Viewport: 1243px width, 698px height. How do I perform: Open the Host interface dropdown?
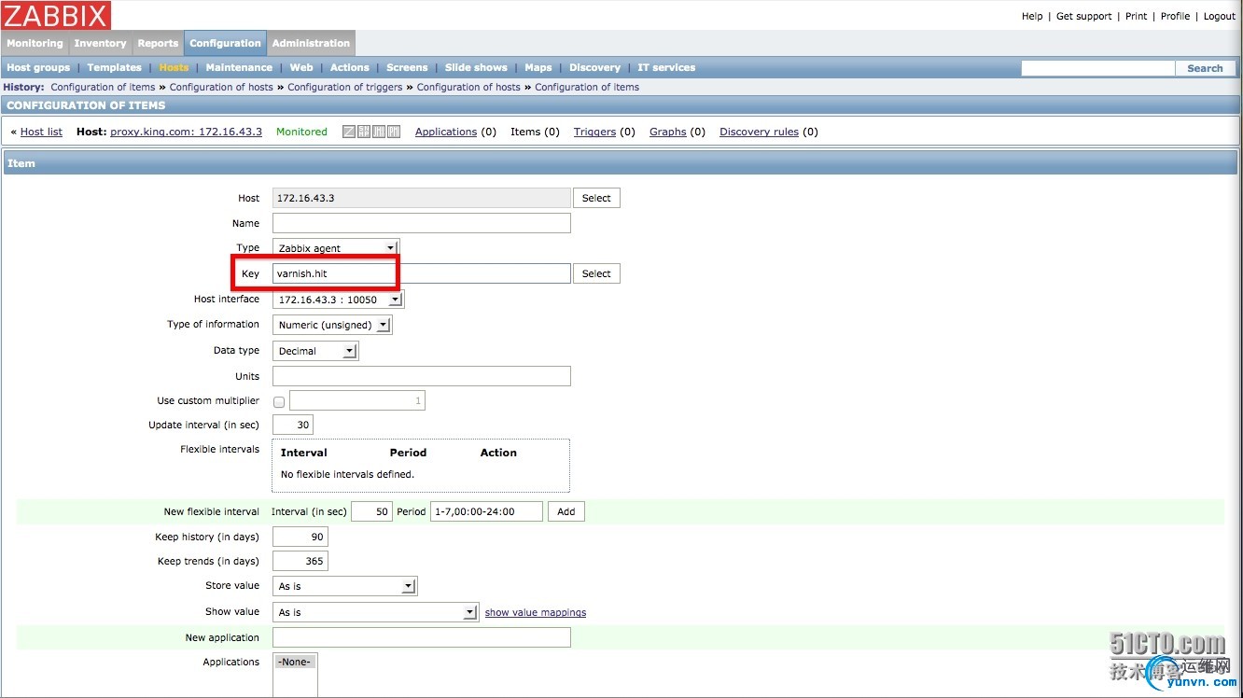338,300
